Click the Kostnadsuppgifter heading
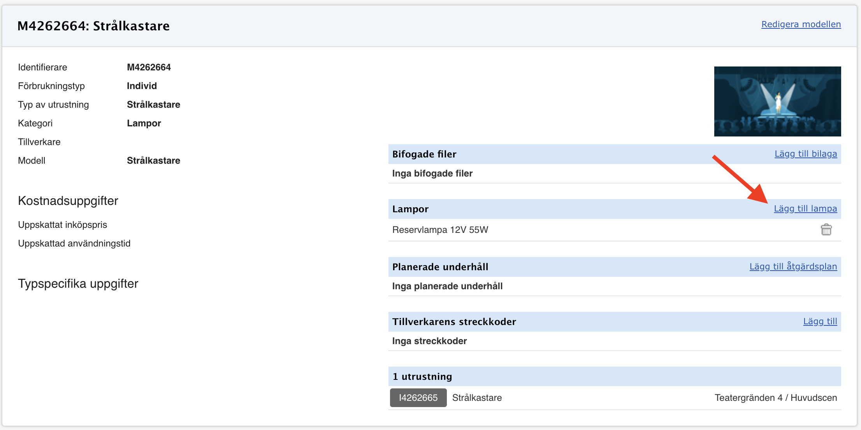The height and width of the screenshot is (430, 861). (x=68, y=201)
